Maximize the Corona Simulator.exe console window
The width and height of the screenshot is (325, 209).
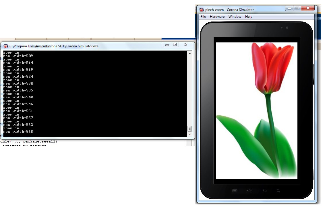(175, 44)
